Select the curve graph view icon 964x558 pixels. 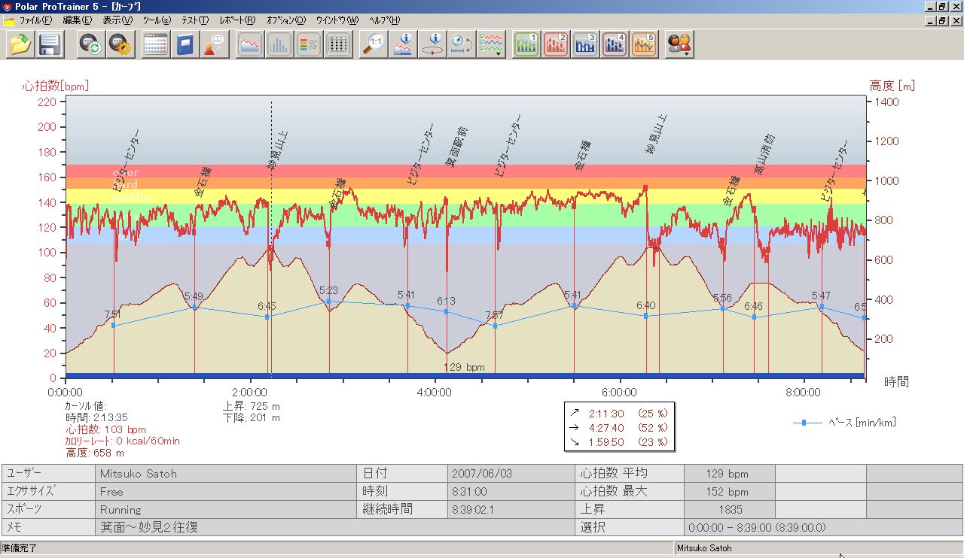pos(250,44)
